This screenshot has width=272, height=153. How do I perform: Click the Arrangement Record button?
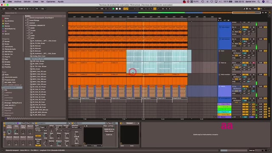pyautogui.click(x=120, y=8)
